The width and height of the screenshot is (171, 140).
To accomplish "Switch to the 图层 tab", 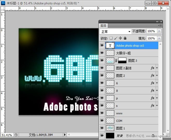I will [103, 26].
